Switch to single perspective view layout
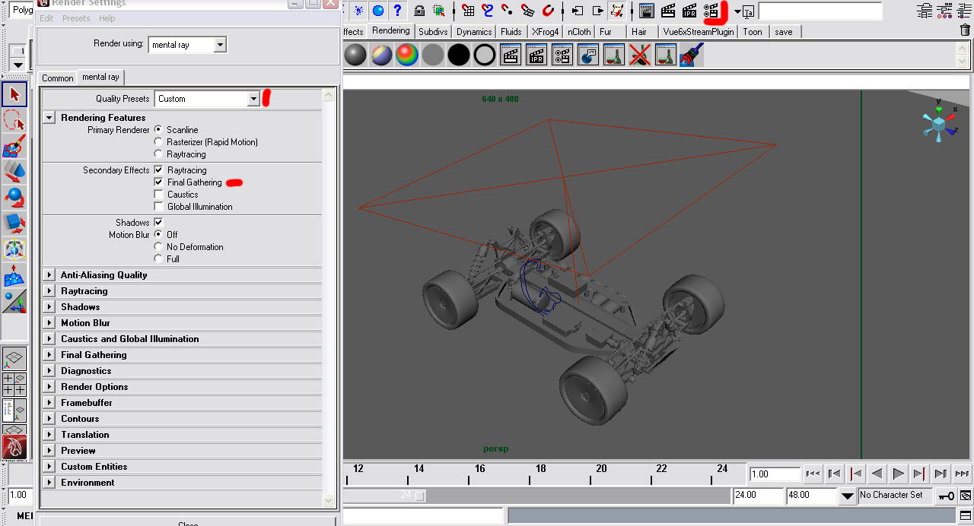 [14, 358]
